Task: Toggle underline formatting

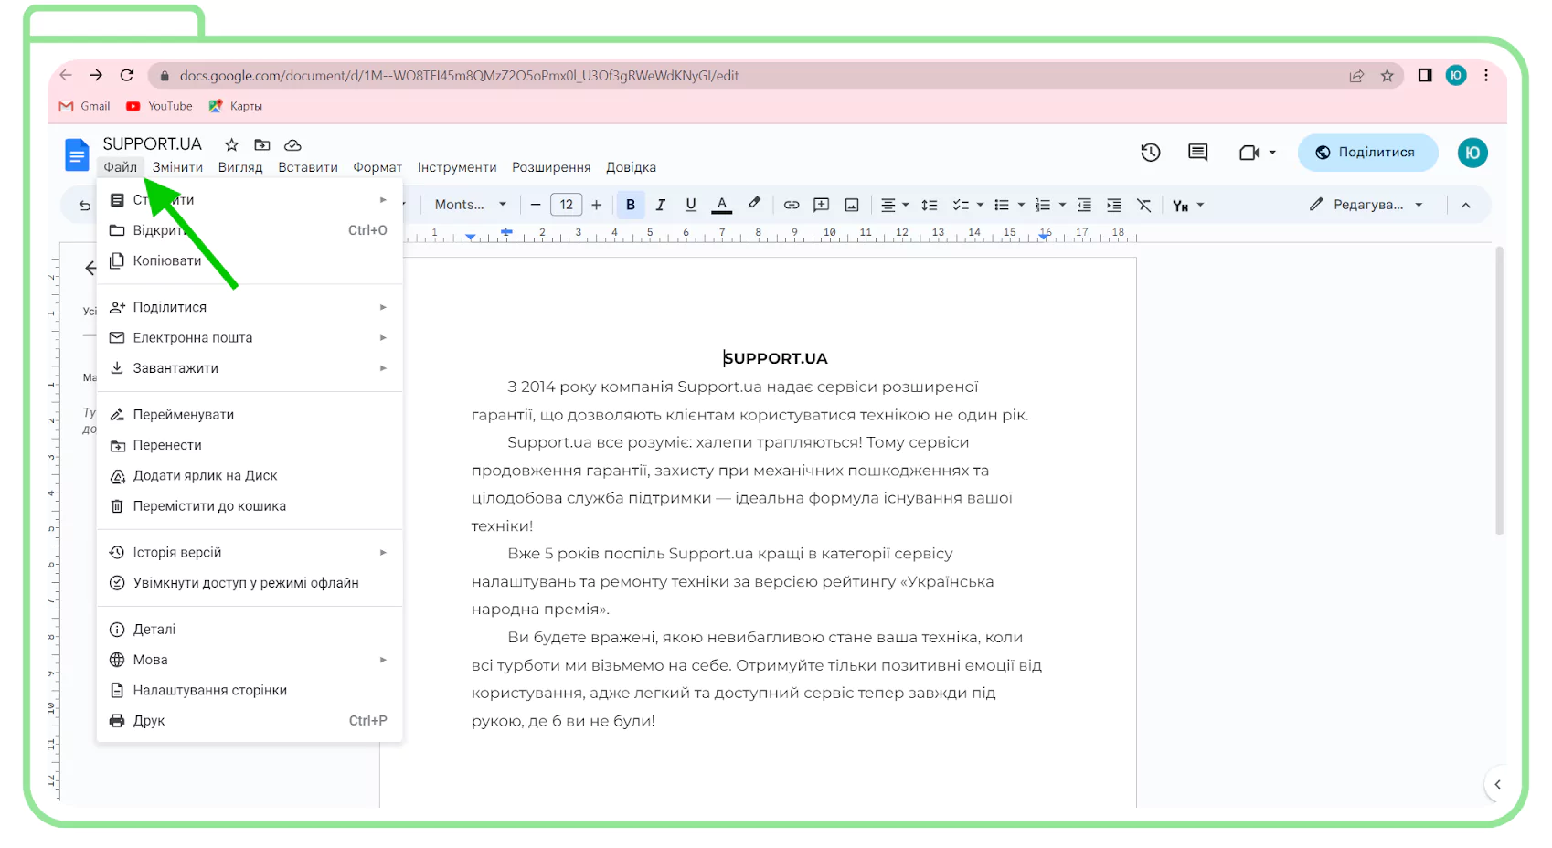Action: pos(691,205)
